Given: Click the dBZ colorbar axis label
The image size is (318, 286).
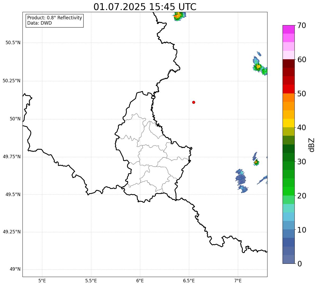Looking at the screenshot, I should click(312, 145).
